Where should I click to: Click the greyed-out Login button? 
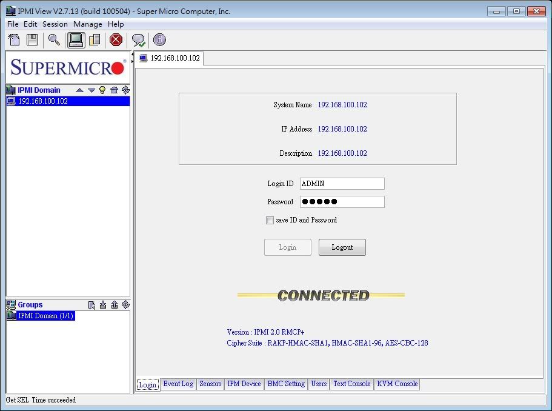tap(288, 247)
